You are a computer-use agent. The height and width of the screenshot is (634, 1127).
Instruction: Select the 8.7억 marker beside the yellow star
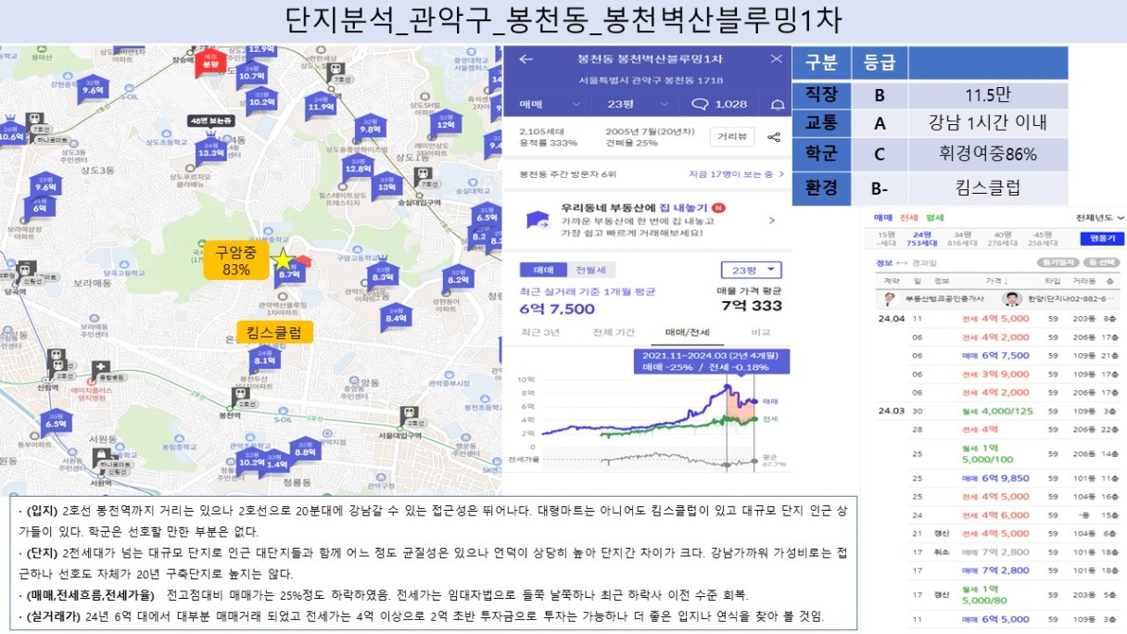click(x=289, y=273)
